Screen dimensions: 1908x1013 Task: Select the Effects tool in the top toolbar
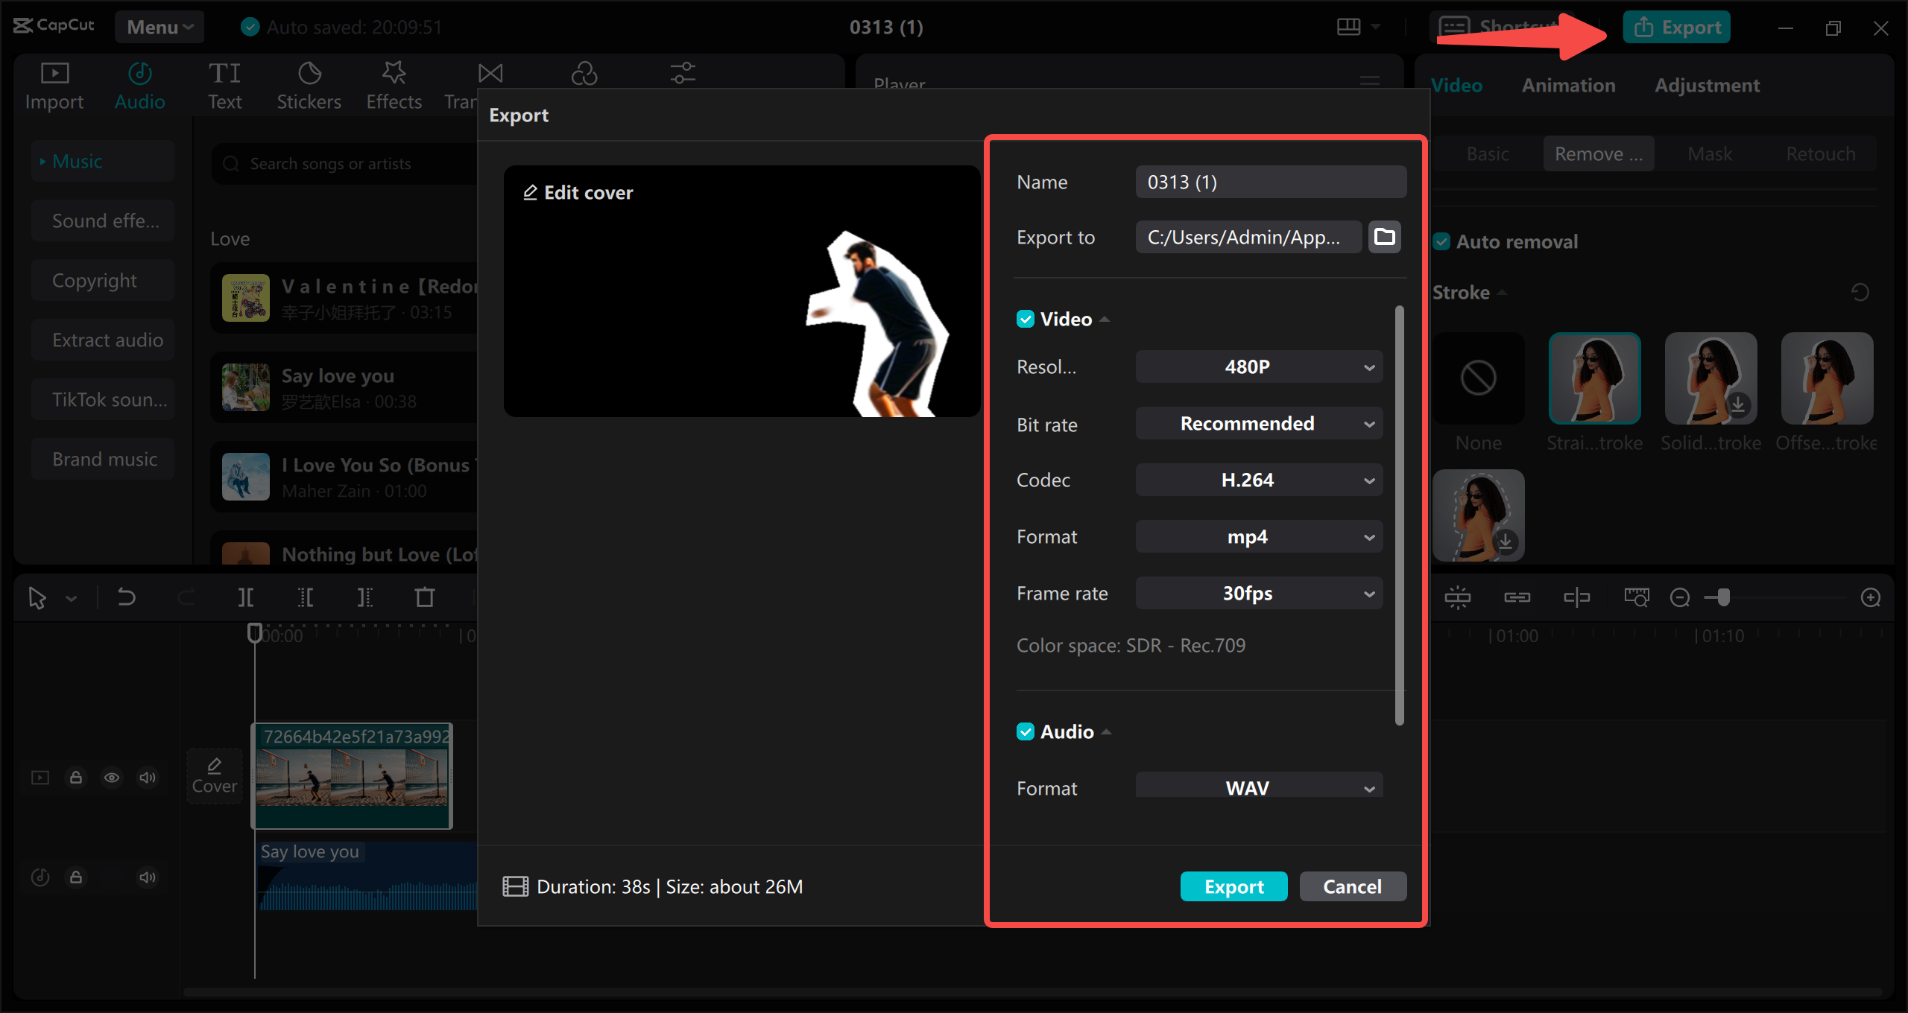coord(394,83)
